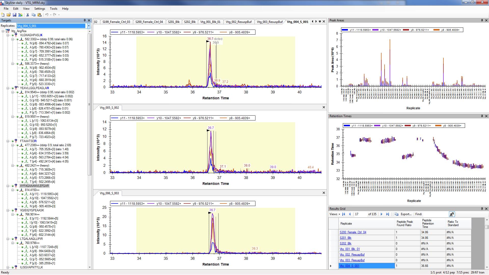This screenshot has height=275, width=489.
Task: Open the Views dropdown in Results Grid
Action: point(335,214)
